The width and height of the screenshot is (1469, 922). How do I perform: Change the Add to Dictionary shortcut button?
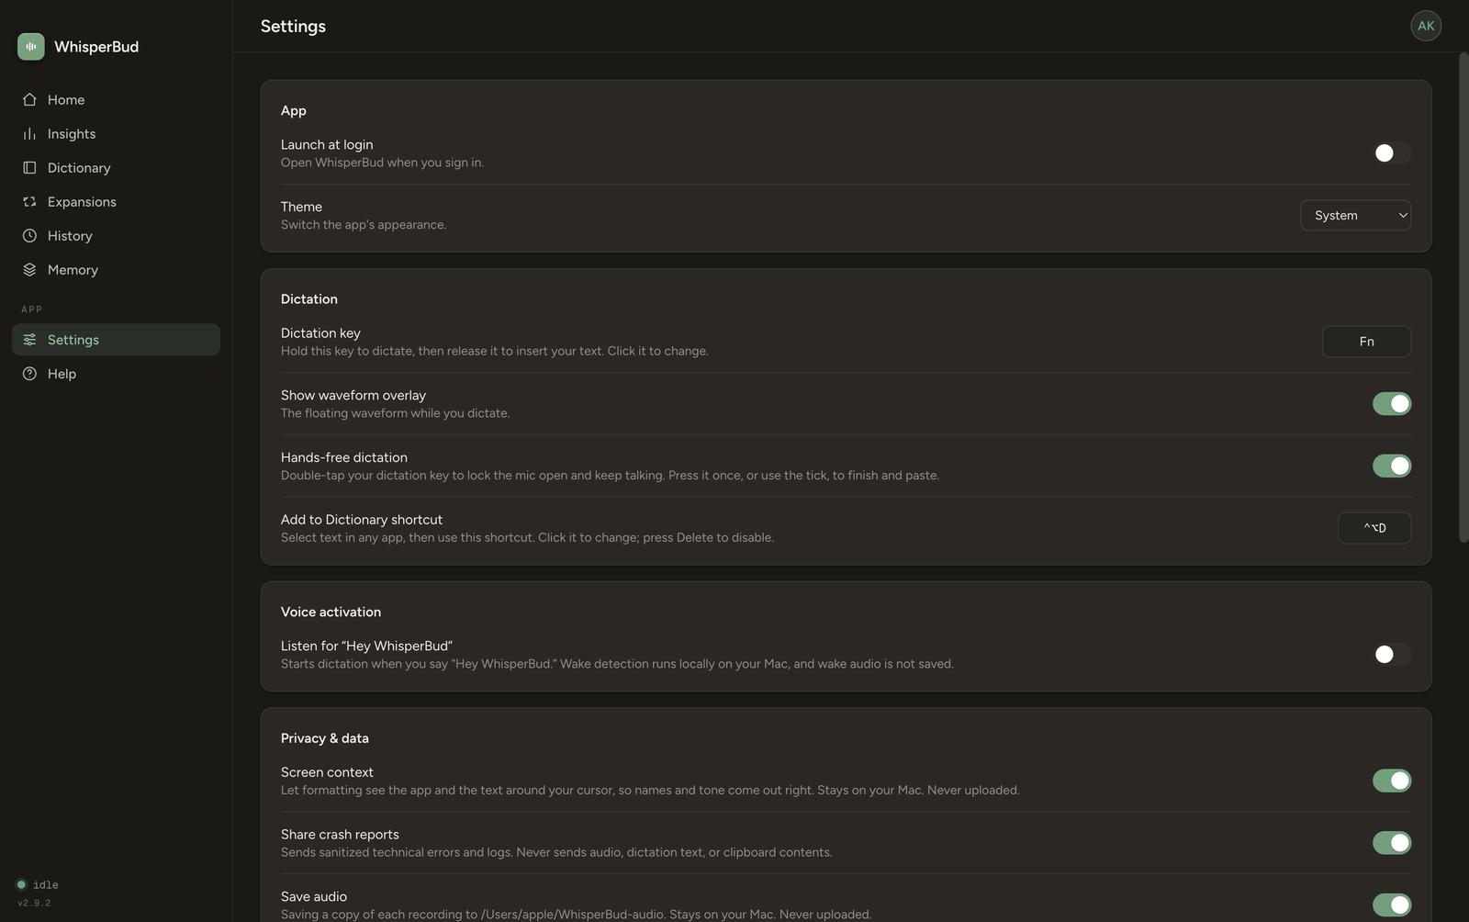(x=1374, y=528)
